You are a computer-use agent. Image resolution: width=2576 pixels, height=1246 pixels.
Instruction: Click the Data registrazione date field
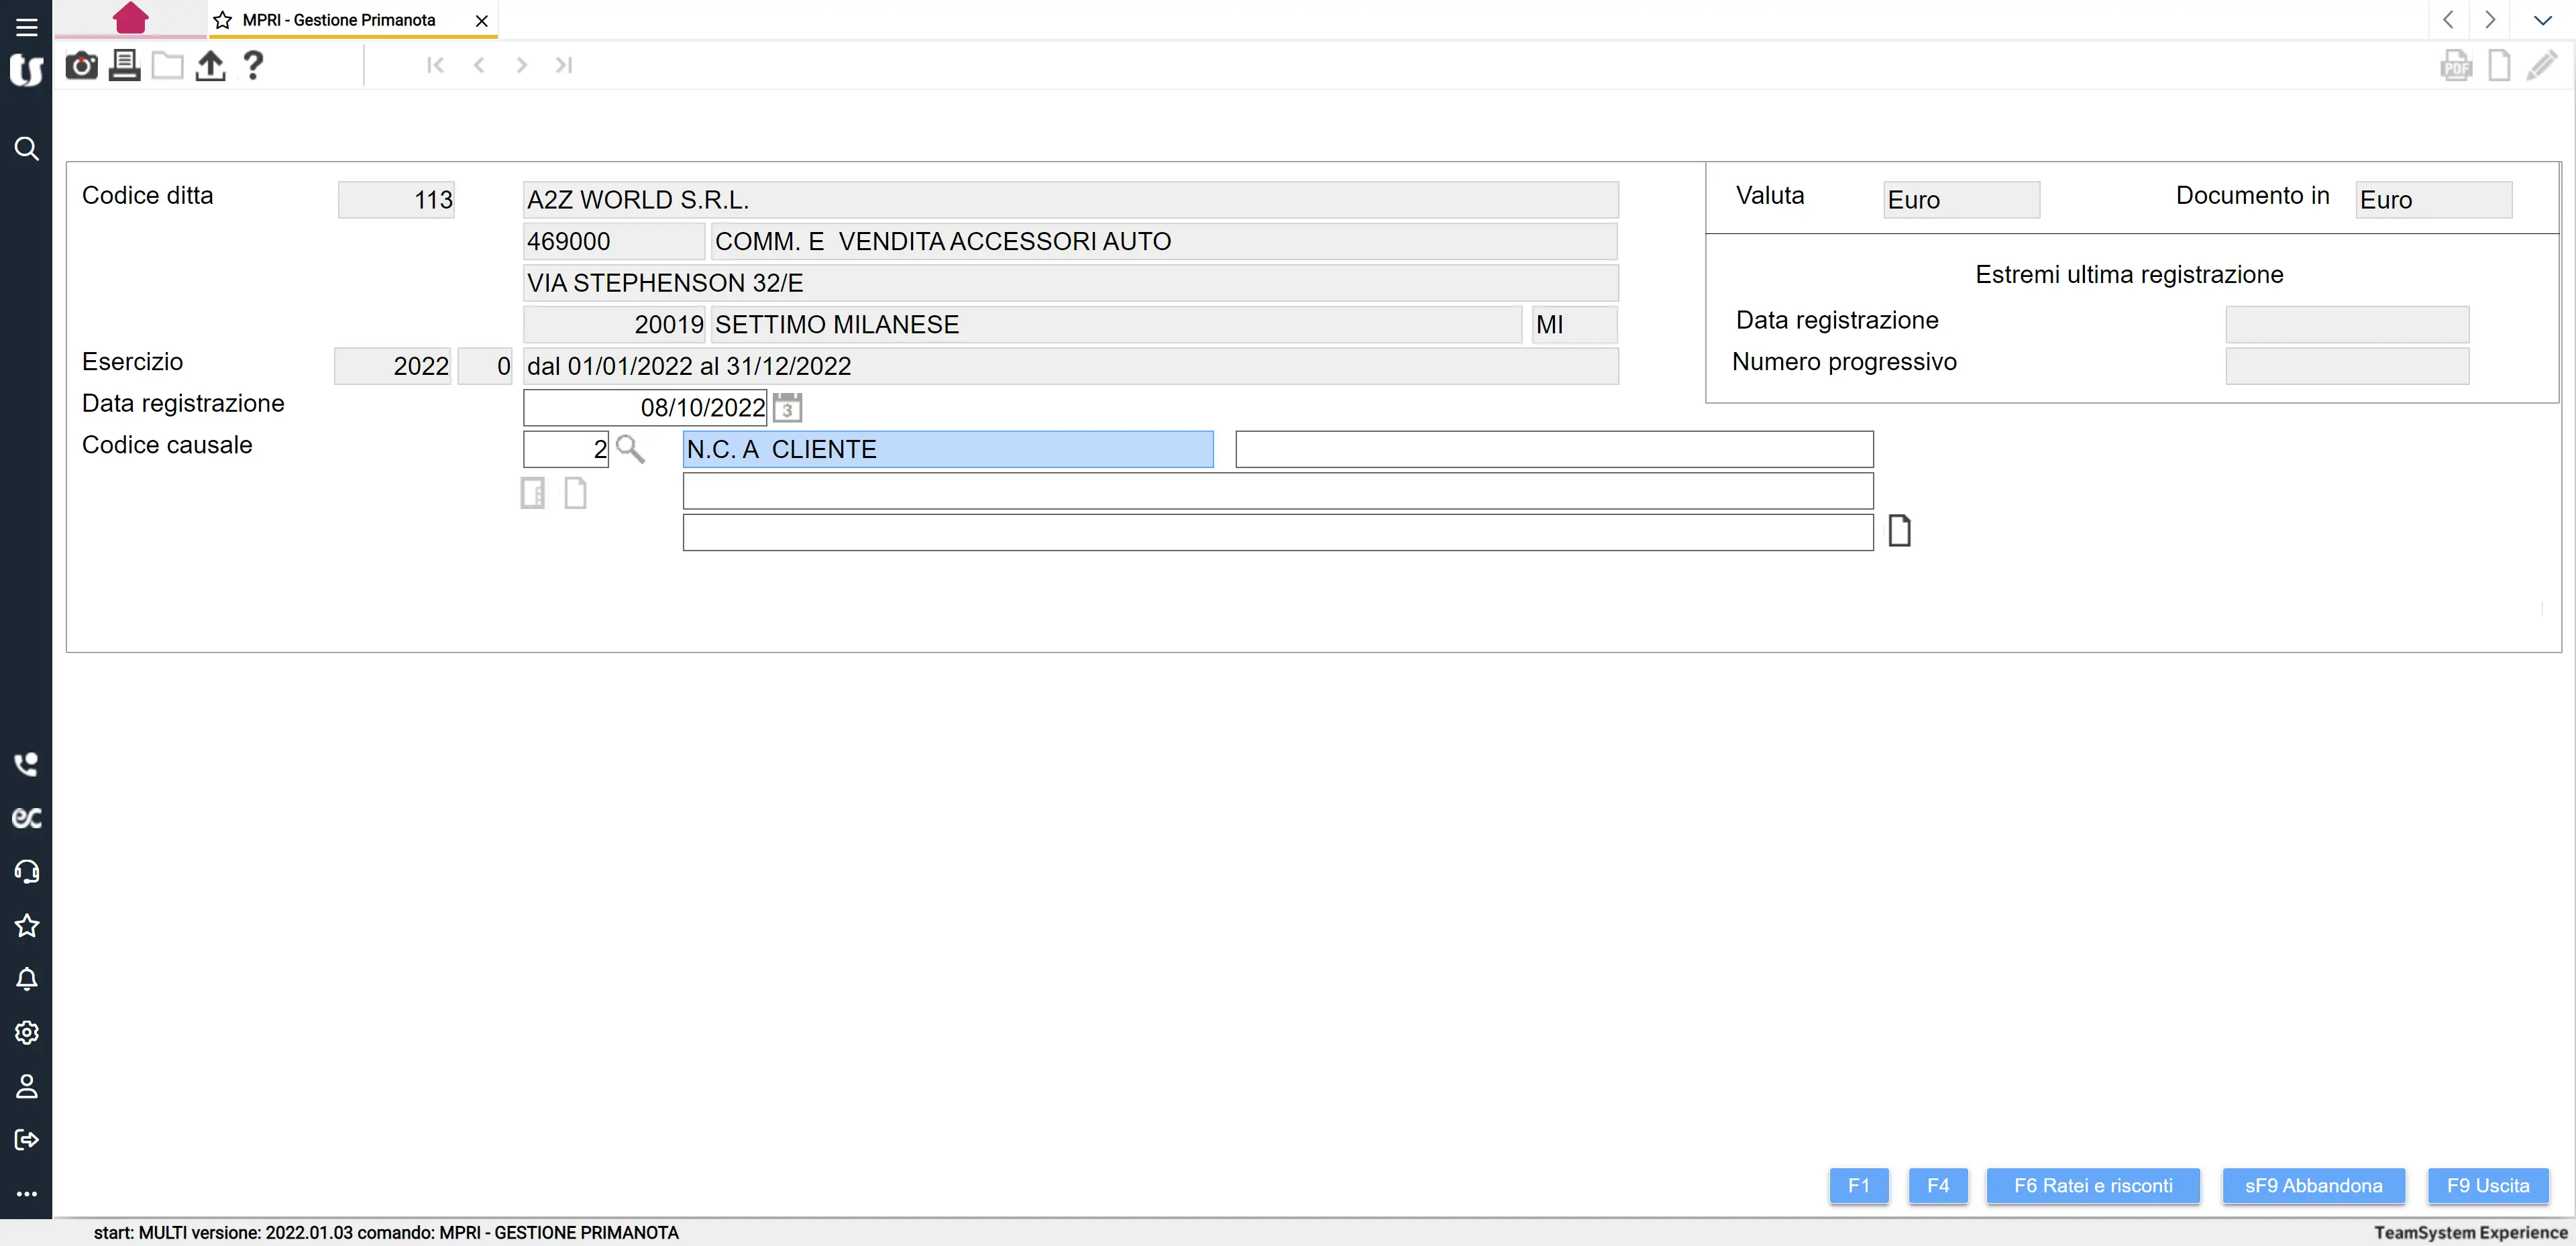pos(645,408)
